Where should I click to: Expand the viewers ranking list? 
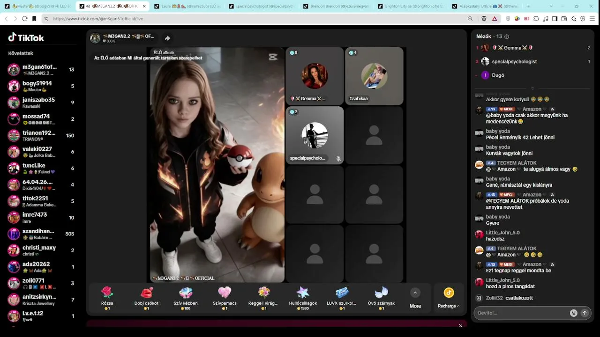[532, 88]
